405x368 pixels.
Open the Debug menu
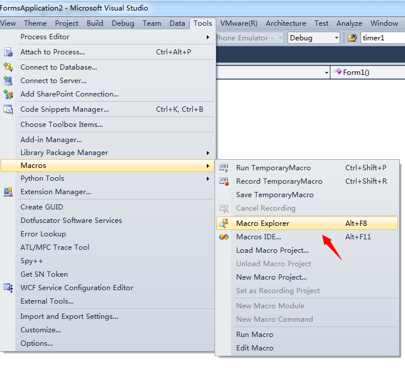pyautogui.click(x=123, y=23)
